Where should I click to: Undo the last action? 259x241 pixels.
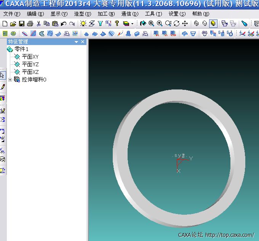(64, 24)
